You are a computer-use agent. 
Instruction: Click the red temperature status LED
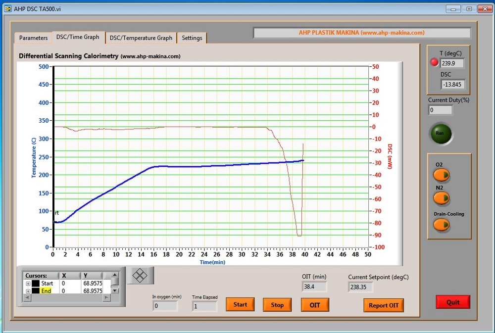coord(435,62)
